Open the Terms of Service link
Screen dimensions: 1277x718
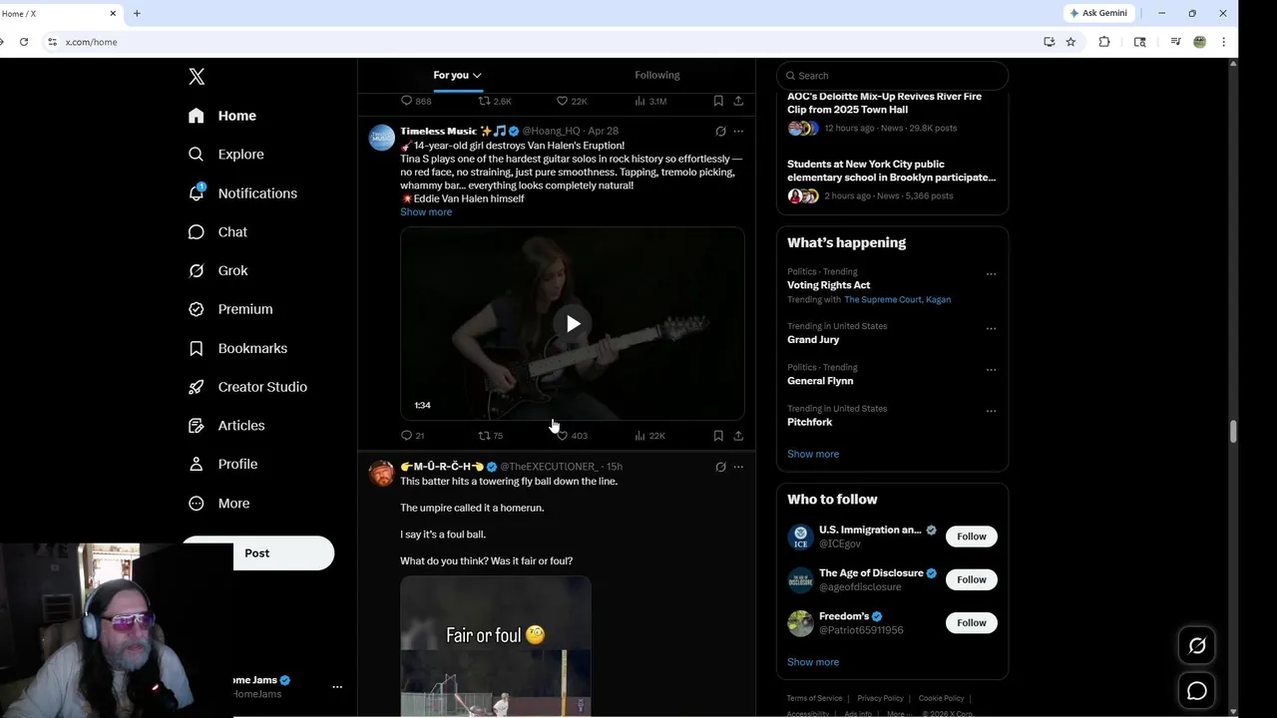tap(814, 698)
